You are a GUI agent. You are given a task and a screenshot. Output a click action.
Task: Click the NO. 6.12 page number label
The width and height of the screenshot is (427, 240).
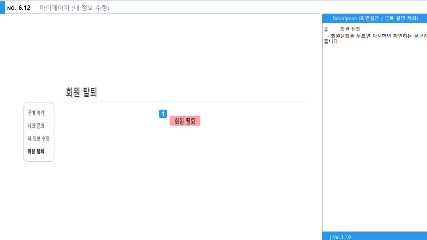tap(19, 8)
